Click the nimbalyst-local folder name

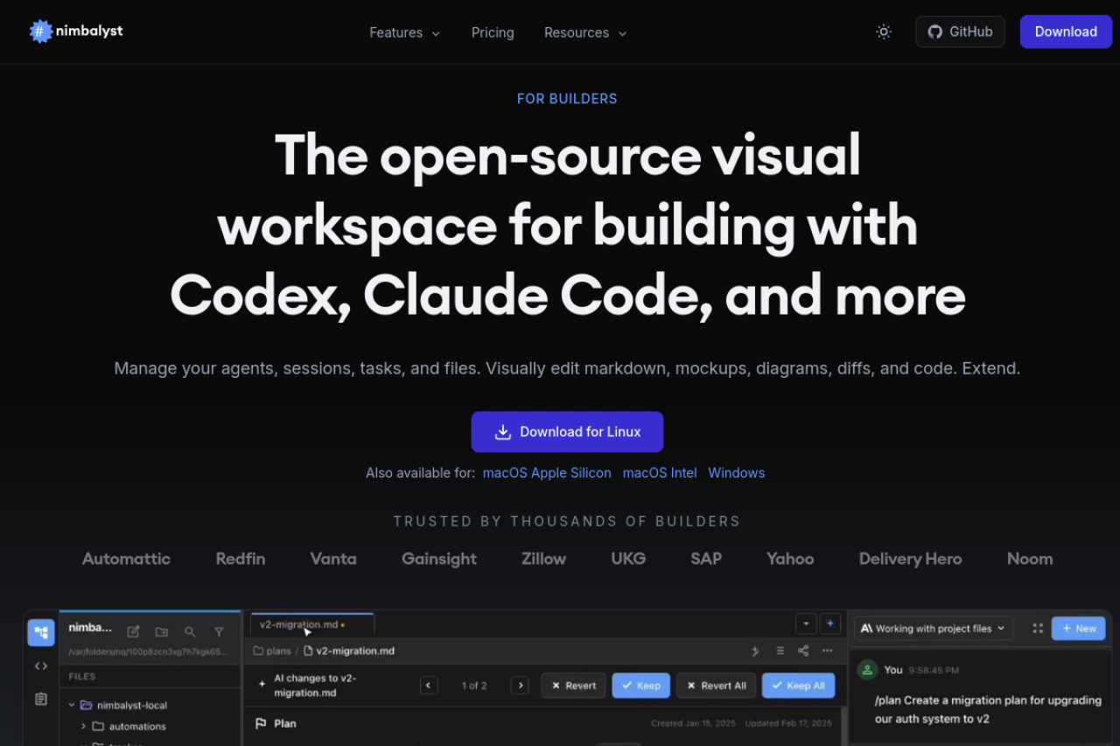(x=132, y=705)
